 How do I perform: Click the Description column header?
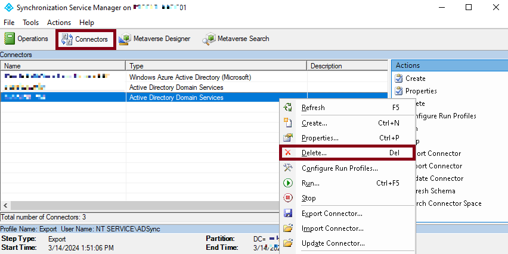(x=347, y=66)
